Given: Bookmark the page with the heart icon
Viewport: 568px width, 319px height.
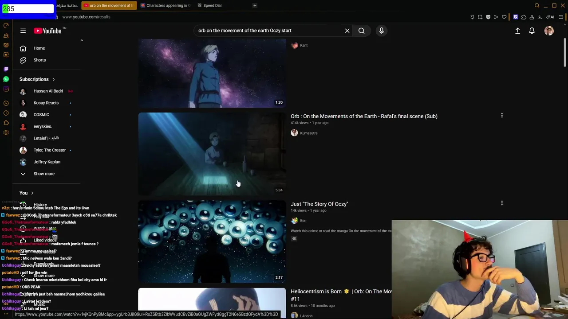Looking at the screenshot, I should click(504, 17).
